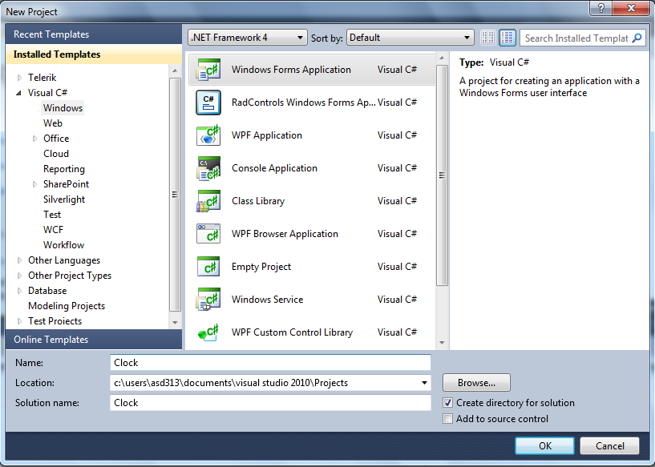655x467 pixels.
Task: Open the dialog Help question mark button
Action: (x=601, y=8)
